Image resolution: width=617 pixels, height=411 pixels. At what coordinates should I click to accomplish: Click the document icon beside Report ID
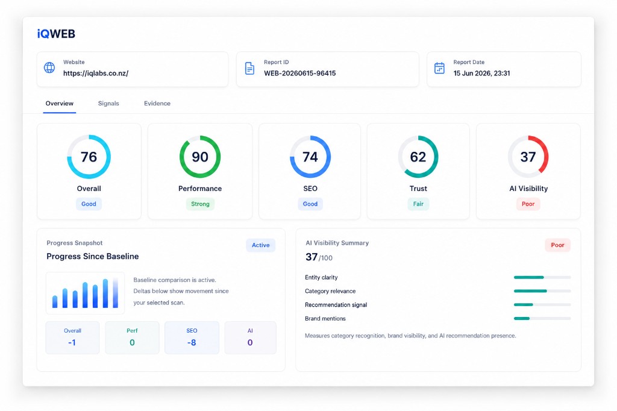pyautogui.click(x=249, y=68)
